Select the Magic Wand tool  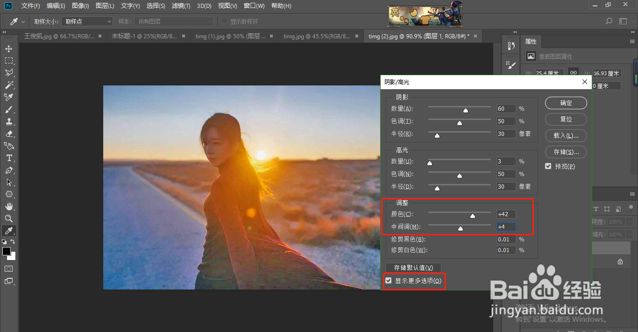coord(9,85)
